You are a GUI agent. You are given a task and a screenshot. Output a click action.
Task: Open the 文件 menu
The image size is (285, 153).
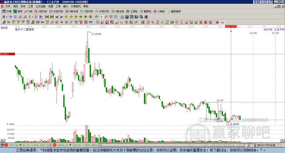[8, 6]
